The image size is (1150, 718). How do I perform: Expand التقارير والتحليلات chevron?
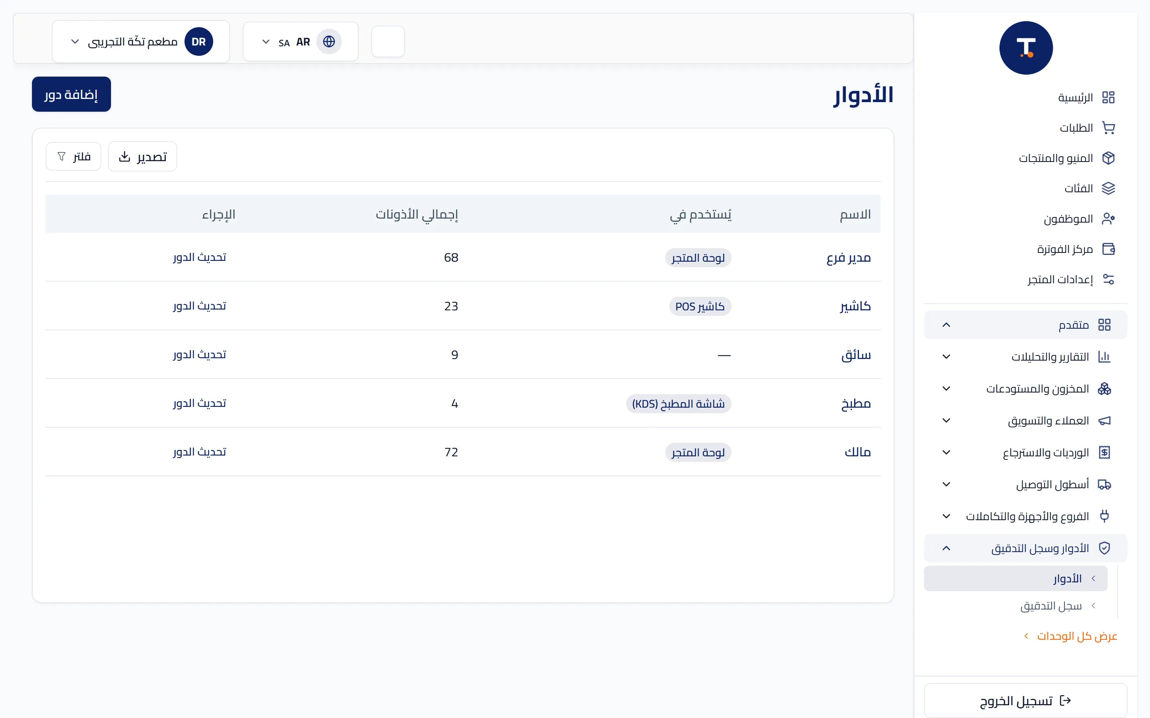[x=946, y=357]
